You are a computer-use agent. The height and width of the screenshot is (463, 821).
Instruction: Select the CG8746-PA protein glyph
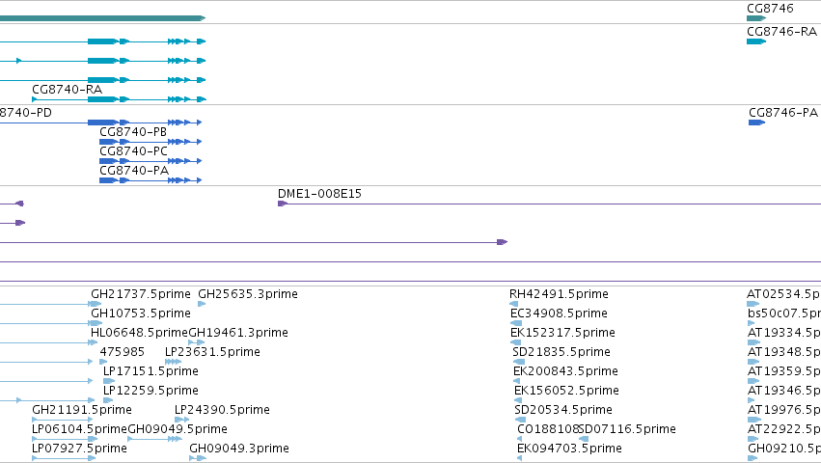tap(756, 123)
